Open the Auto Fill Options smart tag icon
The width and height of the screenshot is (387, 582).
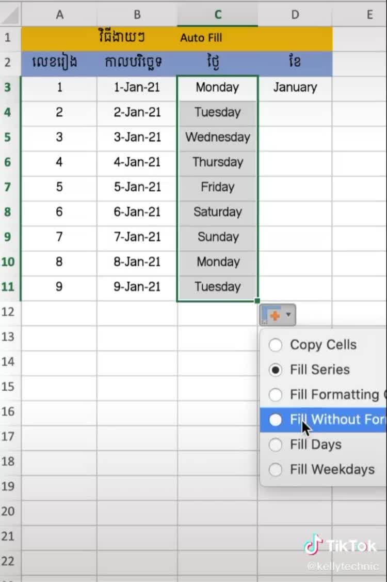(274, 314)
